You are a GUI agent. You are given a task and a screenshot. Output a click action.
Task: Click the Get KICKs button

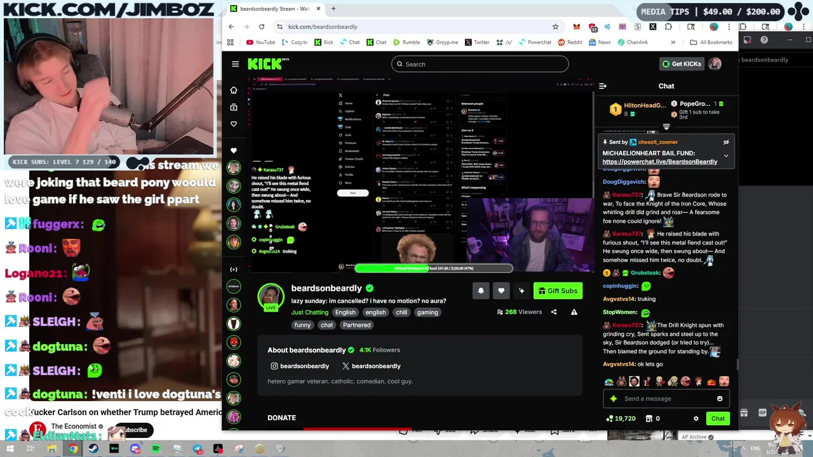tap(682, 64)
